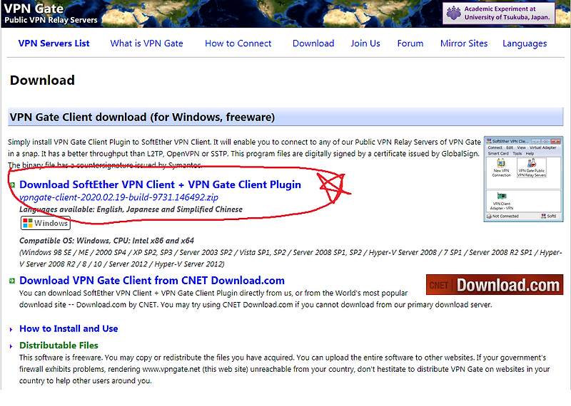Click arrow bullet beside Distributable Files
571x406 pixels.
11,346
